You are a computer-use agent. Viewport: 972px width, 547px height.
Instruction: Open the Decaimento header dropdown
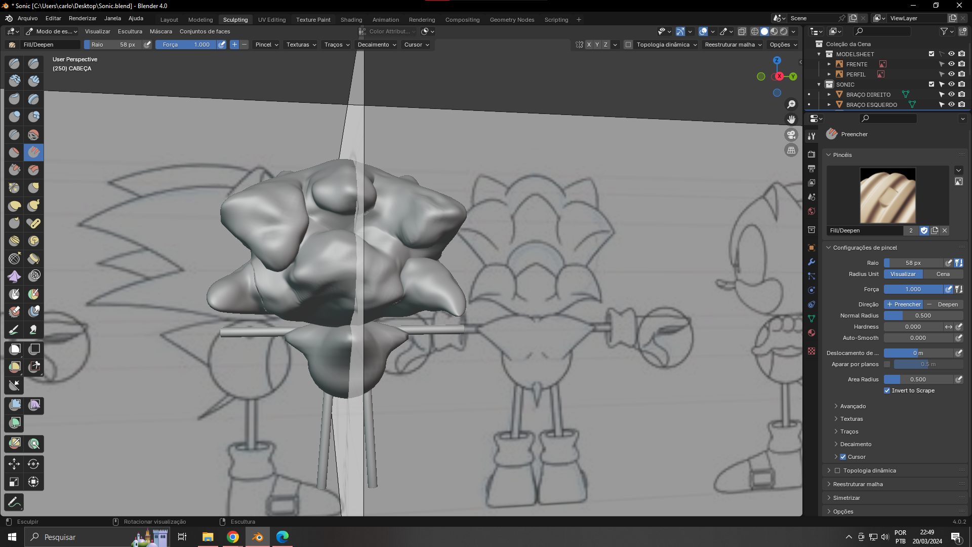point(377,45)
